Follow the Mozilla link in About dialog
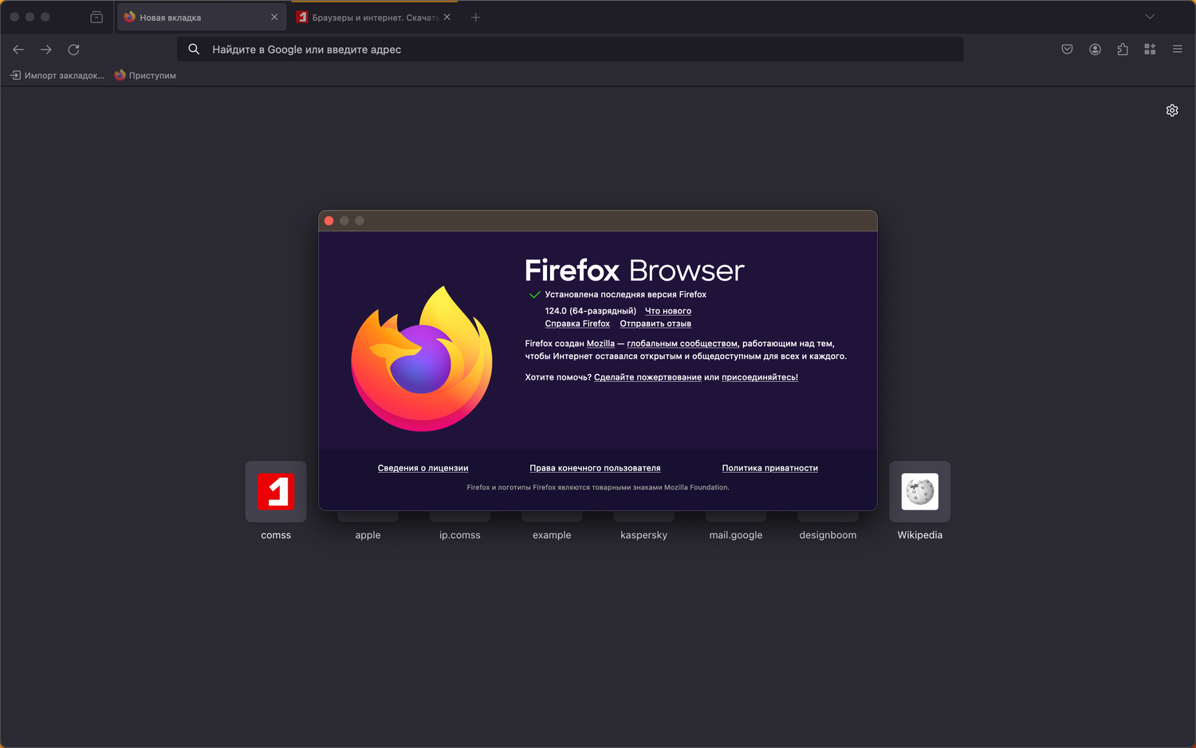The width and height of the screenshot is (1196, 748). (600, 344)
